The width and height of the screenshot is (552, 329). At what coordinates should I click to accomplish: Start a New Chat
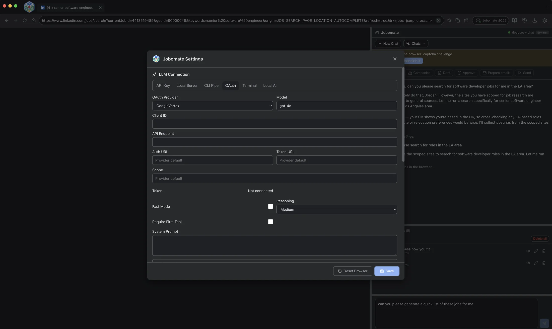click(x=388, y=44)
